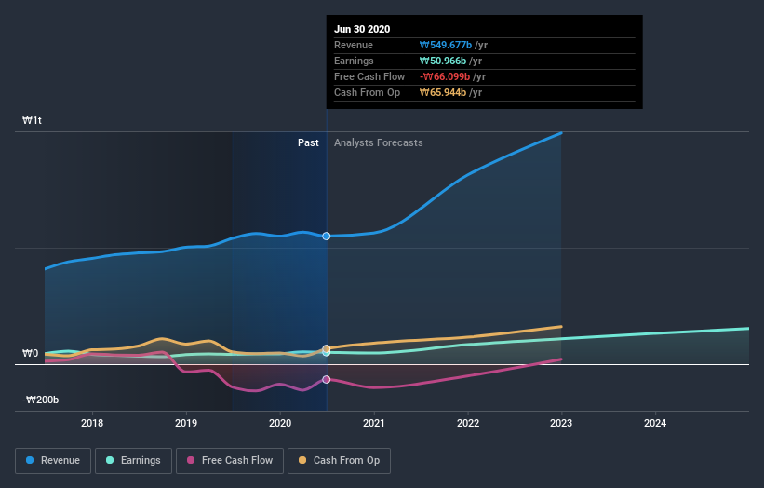
Task: Click the -₩66.099b free cash flow value
Action: [x=445, y=76]
